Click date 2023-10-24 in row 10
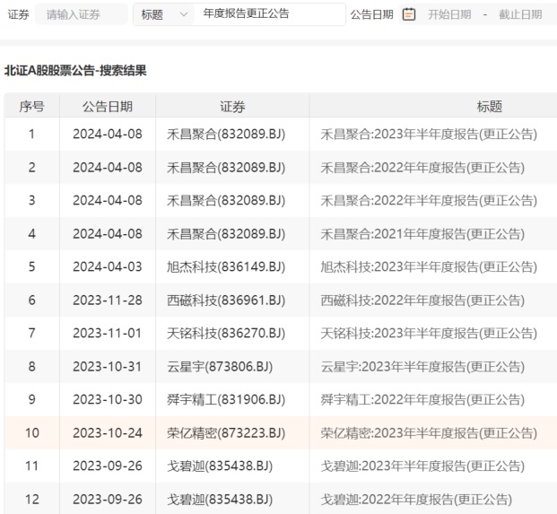Image resolution: width=557 pixels, height=514 pixels. pyautogui.click(x=108, y=433)
